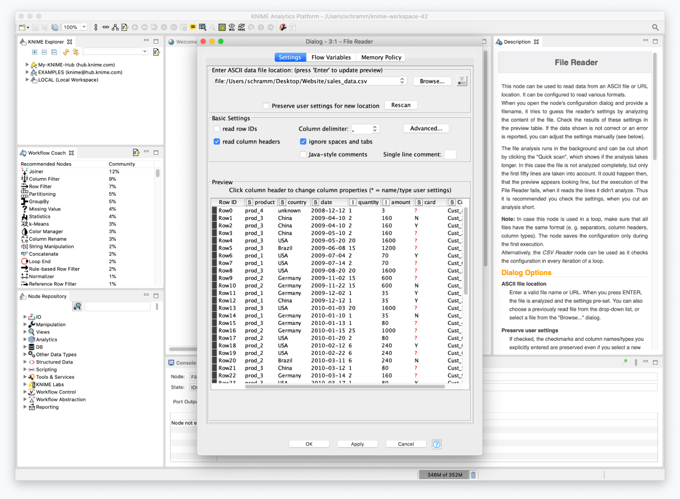Click the refresh icon in KNIME Explorer
The image size is (680, 499).
[66, 52]
